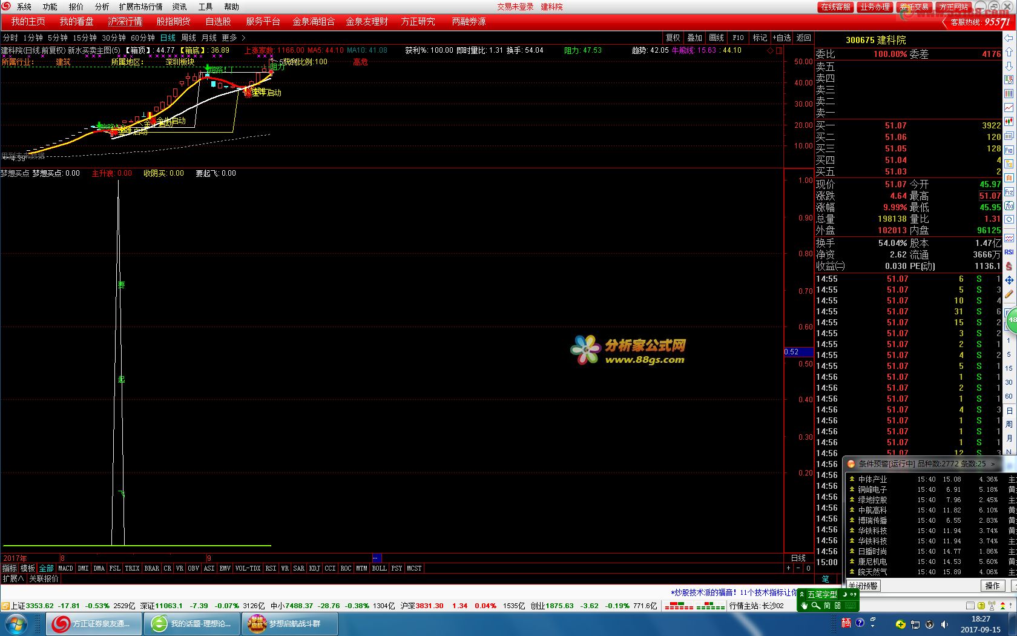Click the 操作 button in alert window
The image size is (1017, 636).
click(x=993, y=586)
